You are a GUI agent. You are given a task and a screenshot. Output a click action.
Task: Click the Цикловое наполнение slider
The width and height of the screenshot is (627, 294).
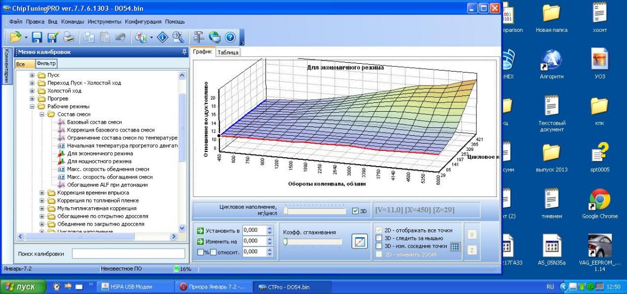(x=315, y=210)
